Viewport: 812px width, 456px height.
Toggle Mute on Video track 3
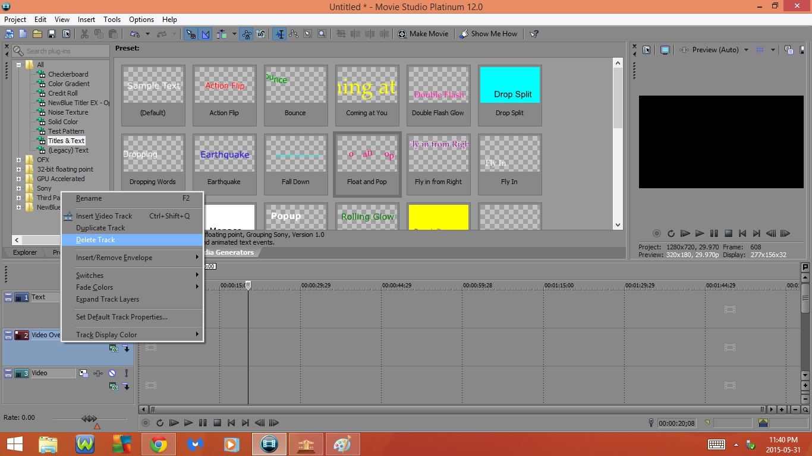[112, 373]
